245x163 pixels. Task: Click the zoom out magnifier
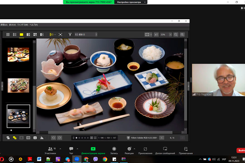176,35
